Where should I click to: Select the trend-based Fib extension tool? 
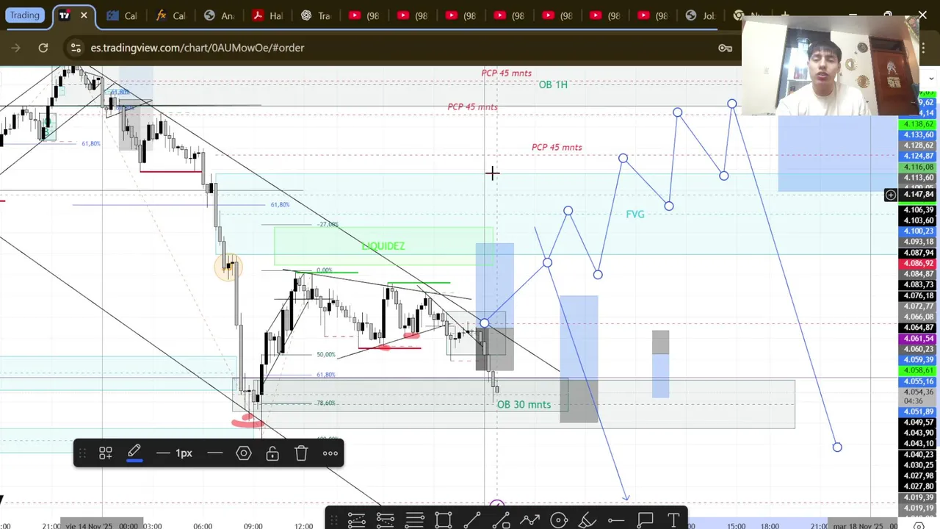coord(386,520)
